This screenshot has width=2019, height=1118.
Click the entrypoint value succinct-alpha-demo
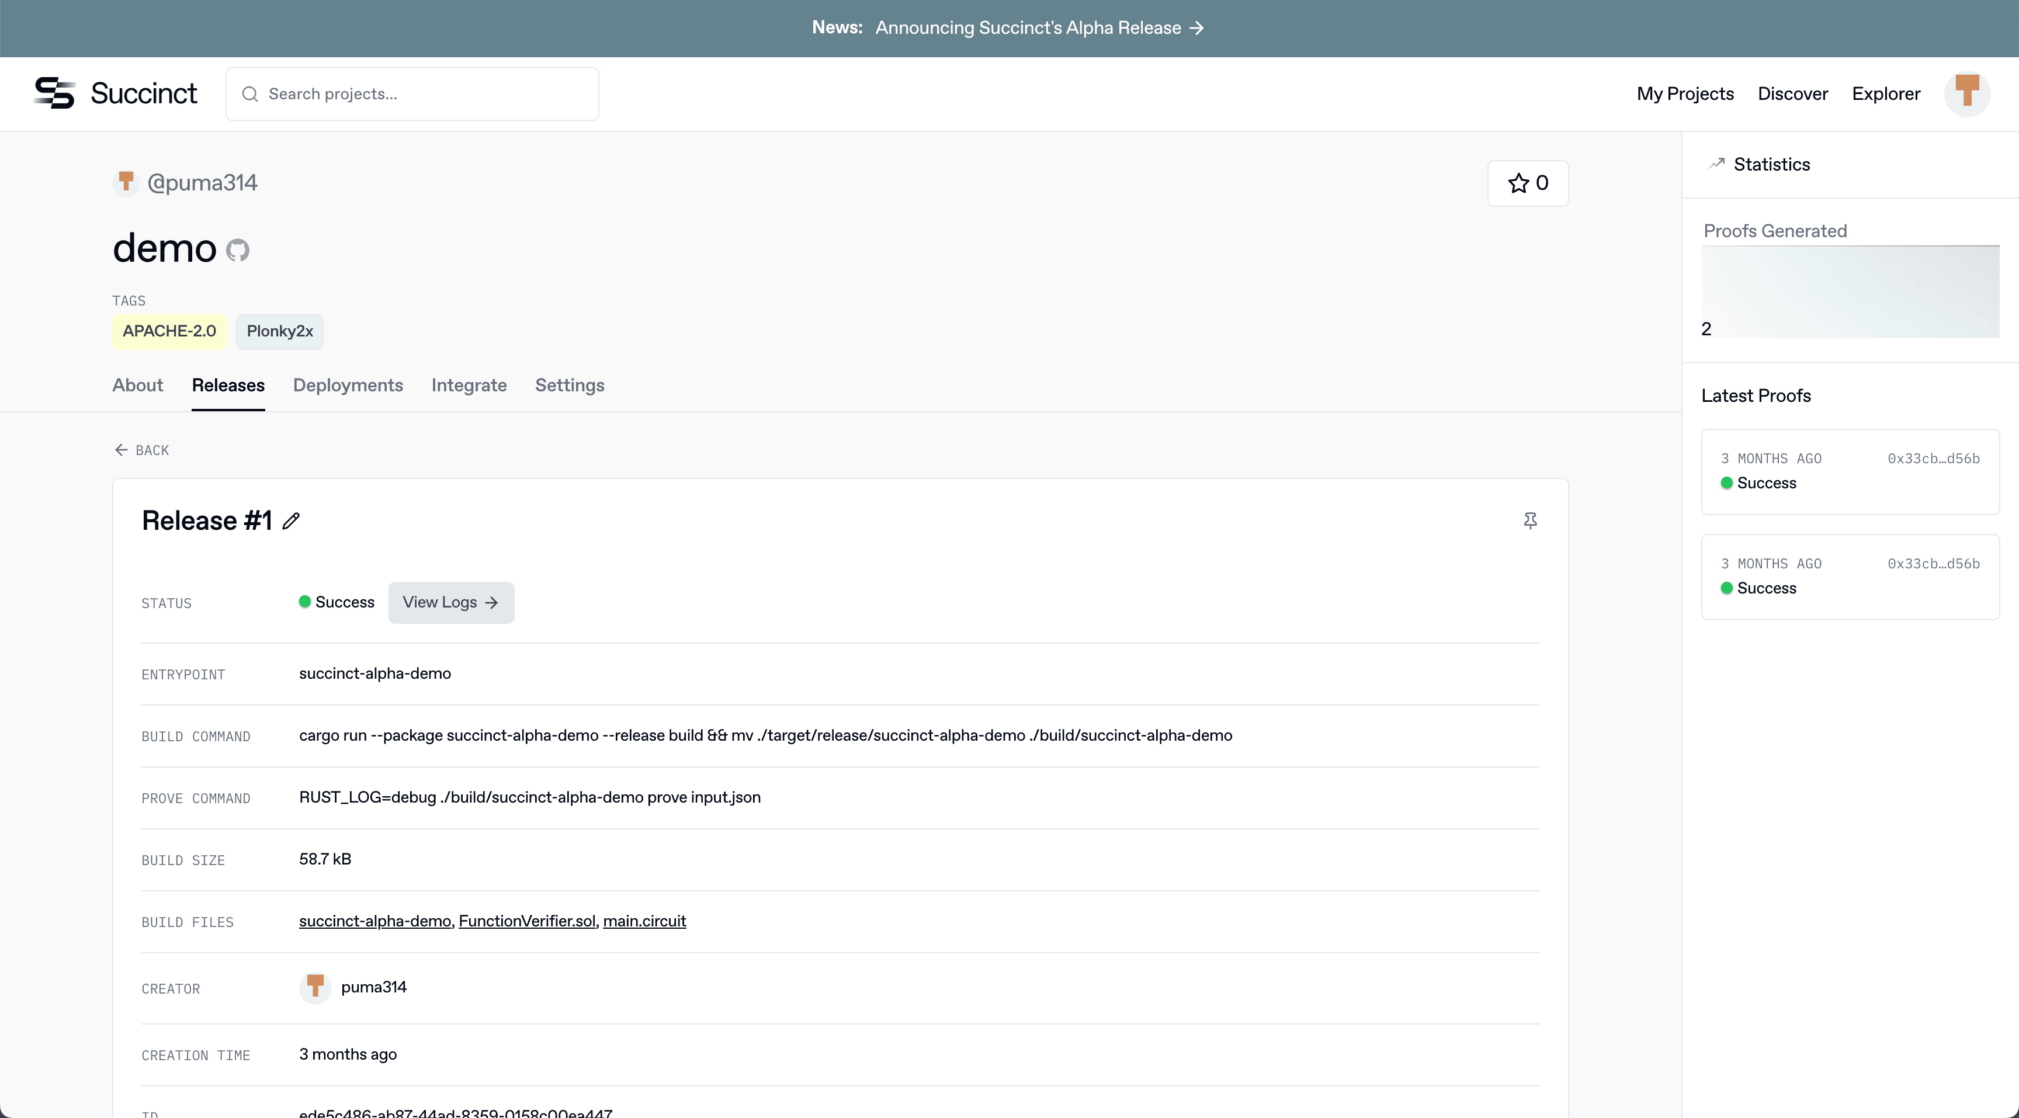[x=374, y=673]
